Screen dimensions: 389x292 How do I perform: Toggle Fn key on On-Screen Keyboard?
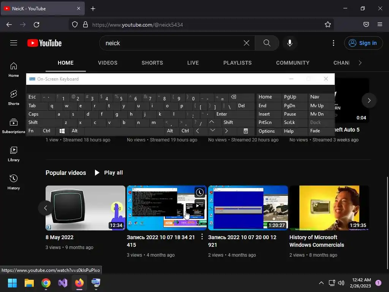33,131
